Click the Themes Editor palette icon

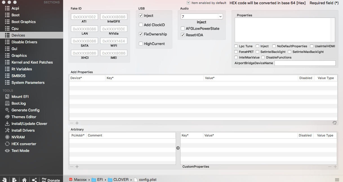[x=7, y=117]
